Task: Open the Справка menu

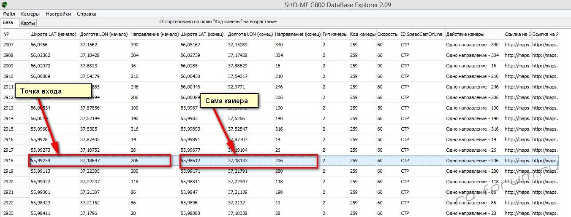Action: click(x=87, y=14)
